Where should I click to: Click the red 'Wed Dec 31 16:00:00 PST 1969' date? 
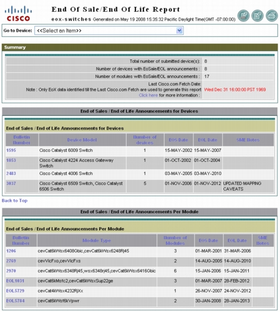pos(235,90)
